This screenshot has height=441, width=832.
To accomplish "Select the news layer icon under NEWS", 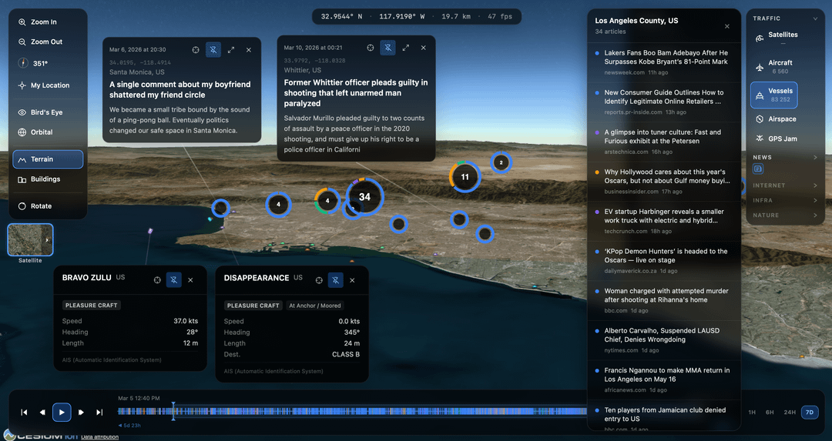I will pos(758,169).
